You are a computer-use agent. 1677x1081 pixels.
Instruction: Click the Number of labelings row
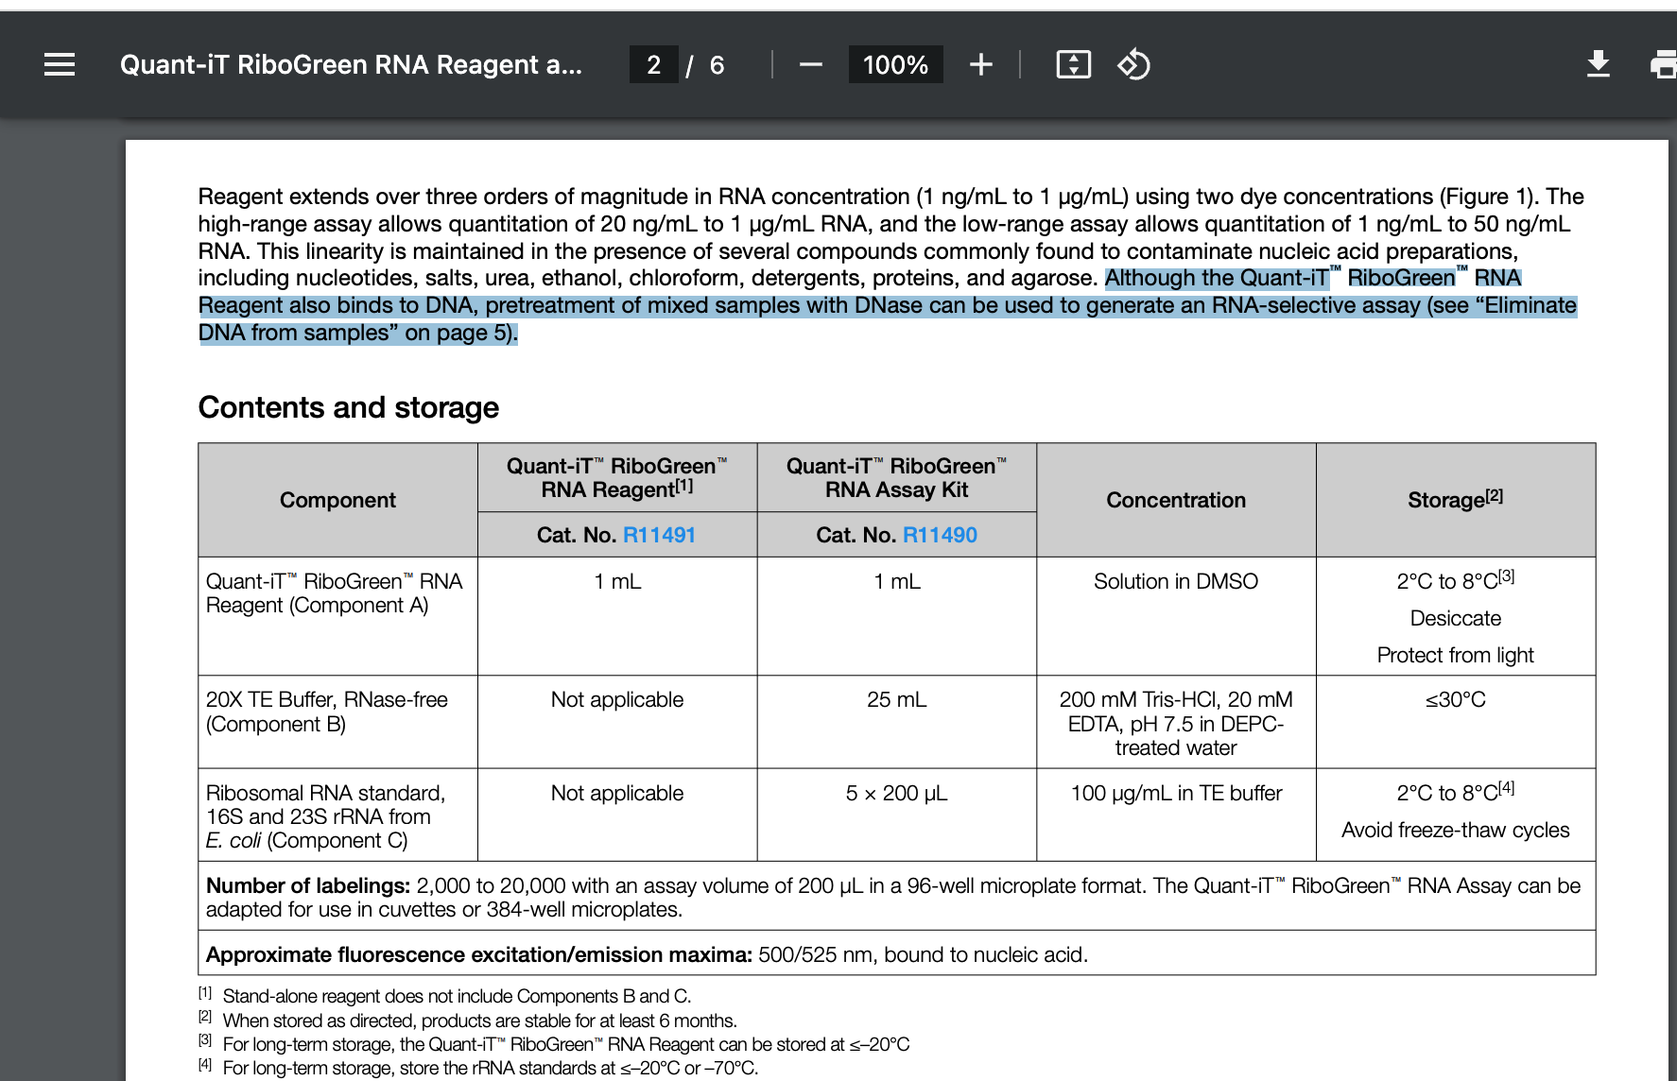[x=897, y=897]
